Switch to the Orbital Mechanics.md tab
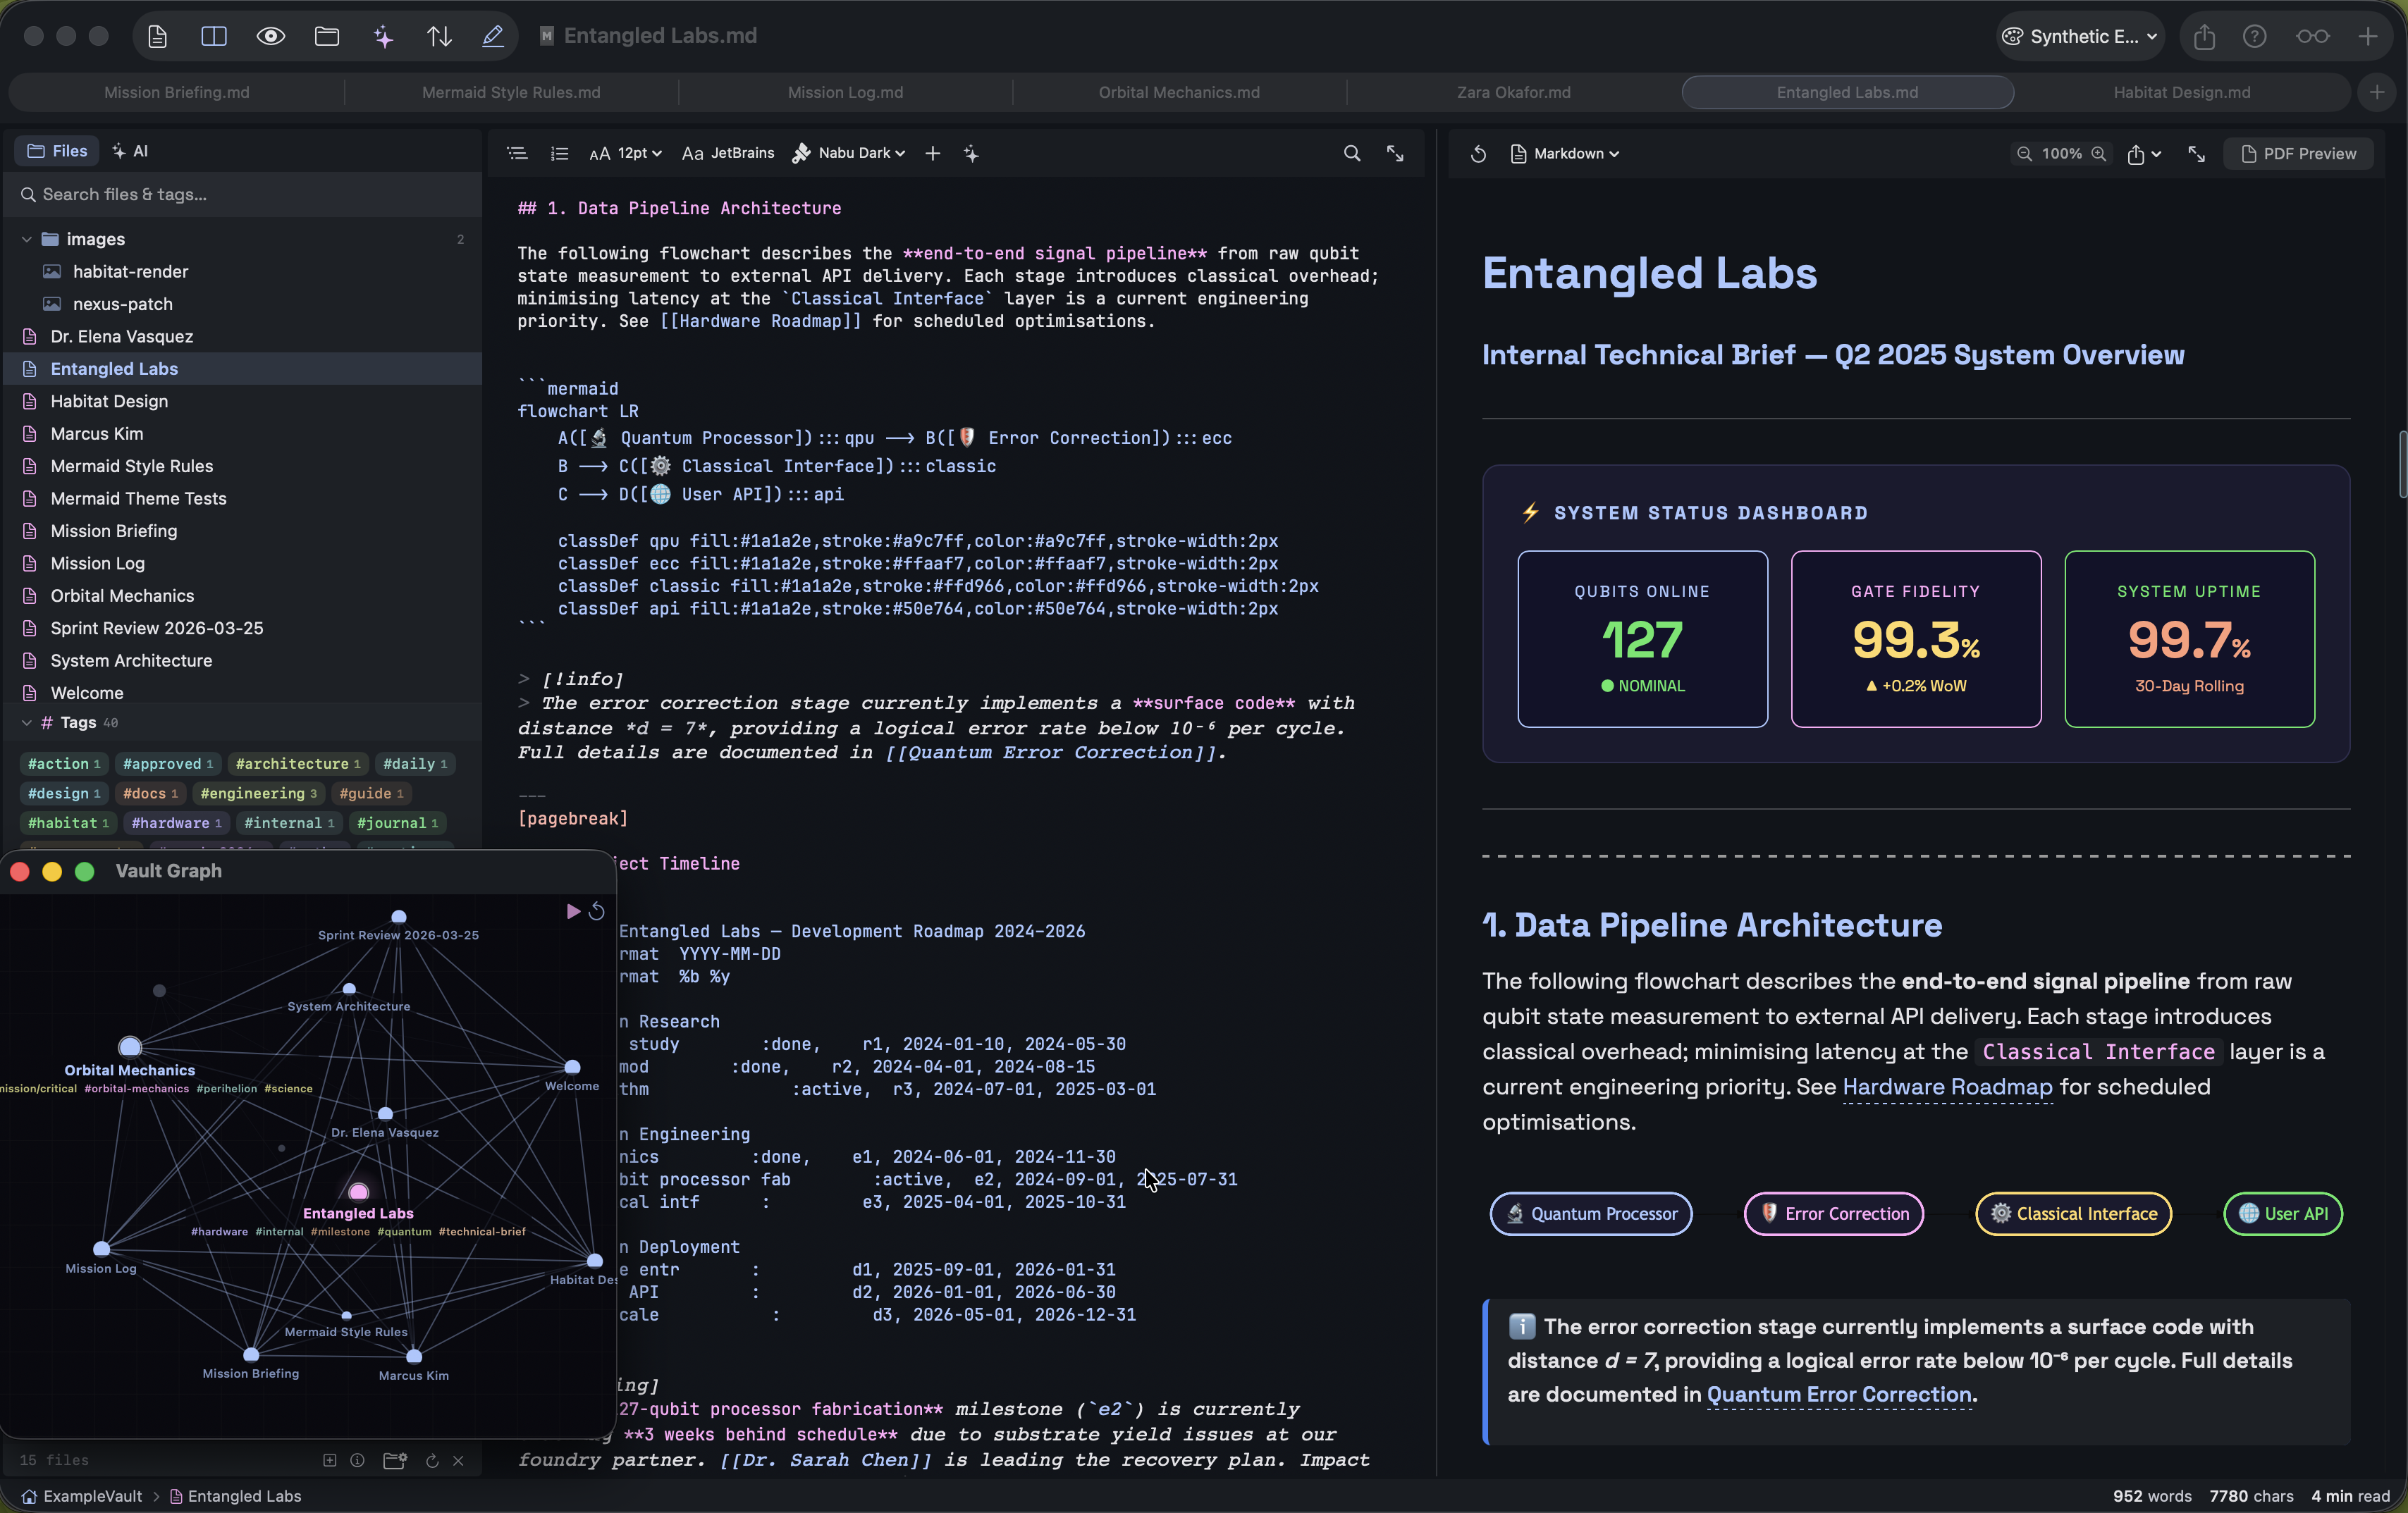 [x=1179, y=92]
